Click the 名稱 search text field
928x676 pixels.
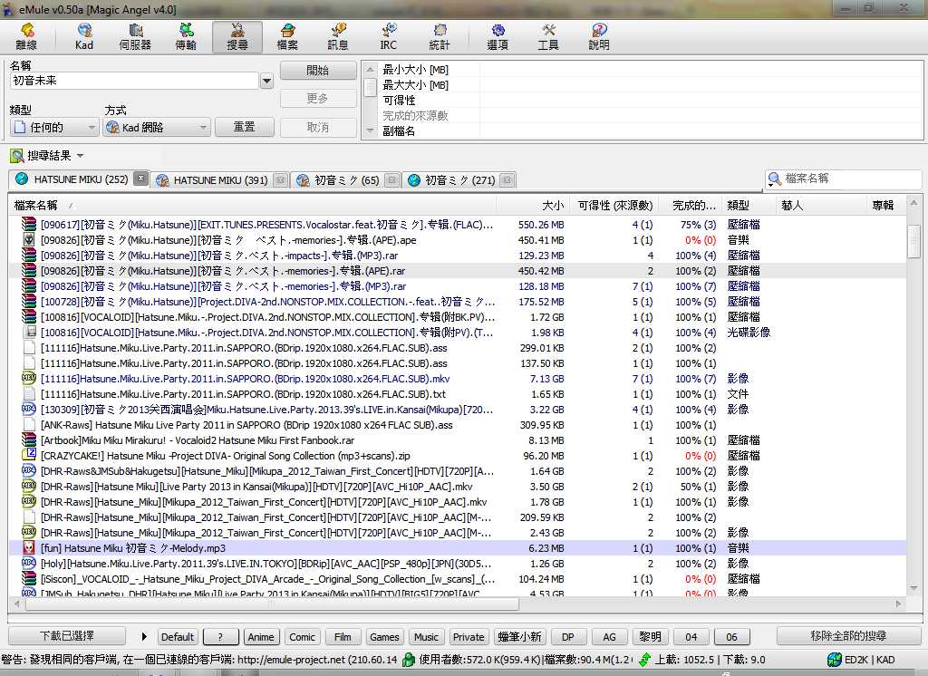(x=134, y=81)
